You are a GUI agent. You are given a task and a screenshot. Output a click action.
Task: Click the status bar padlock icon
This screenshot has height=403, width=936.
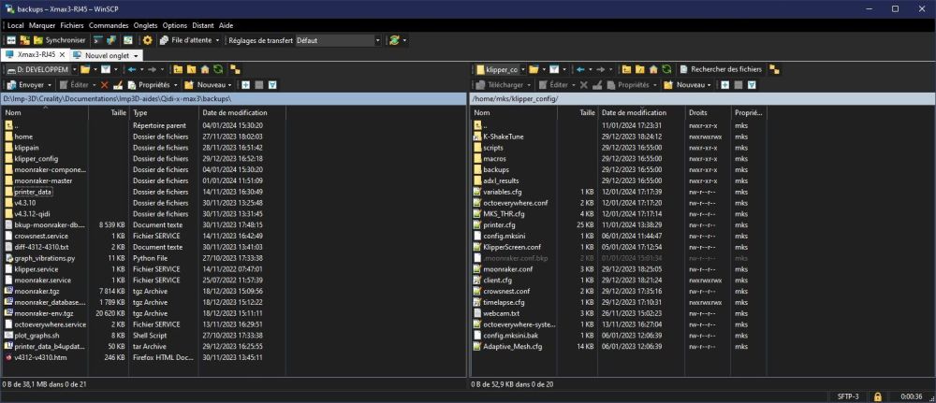[x=878, y=396]
